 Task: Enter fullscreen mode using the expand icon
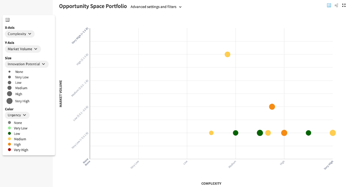tap(344, 5)
